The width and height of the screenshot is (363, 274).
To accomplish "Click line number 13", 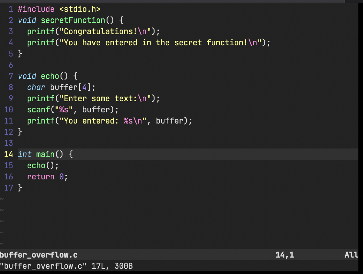I will [x=9, y=143].
